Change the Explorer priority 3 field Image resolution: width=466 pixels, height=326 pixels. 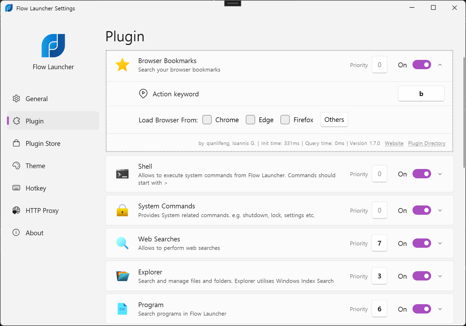379,276
